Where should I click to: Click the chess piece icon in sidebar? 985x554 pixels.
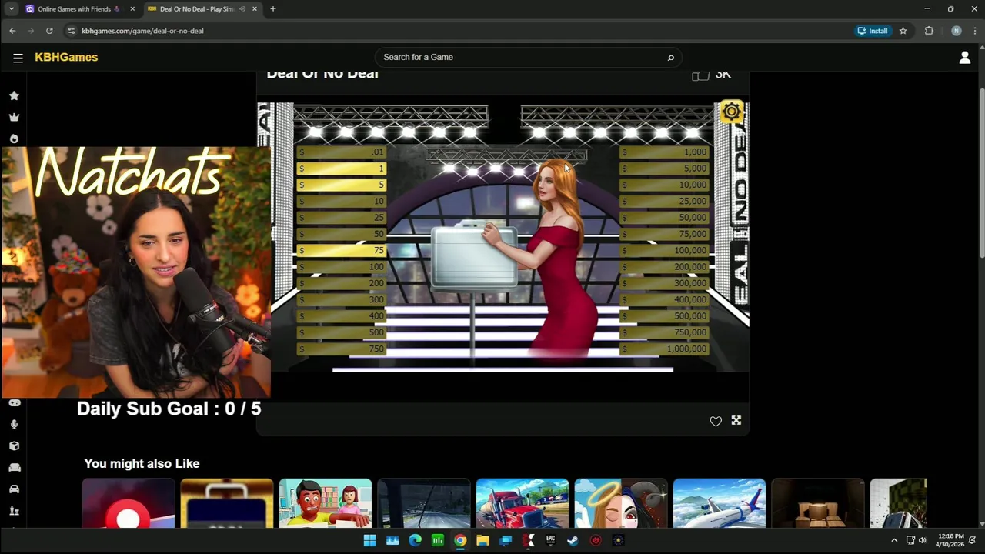tap(14, 511)
